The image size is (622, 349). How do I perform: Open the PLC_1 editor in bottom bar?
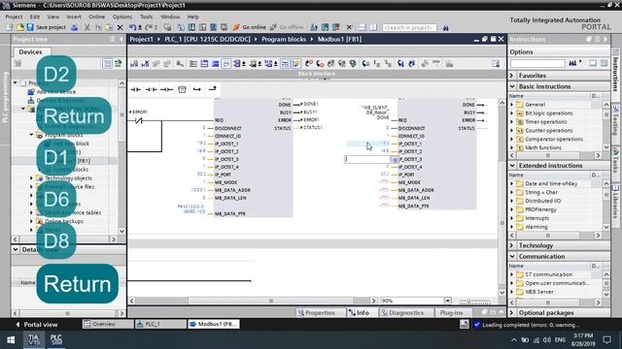pyautogui.click(x=160, y=324)
